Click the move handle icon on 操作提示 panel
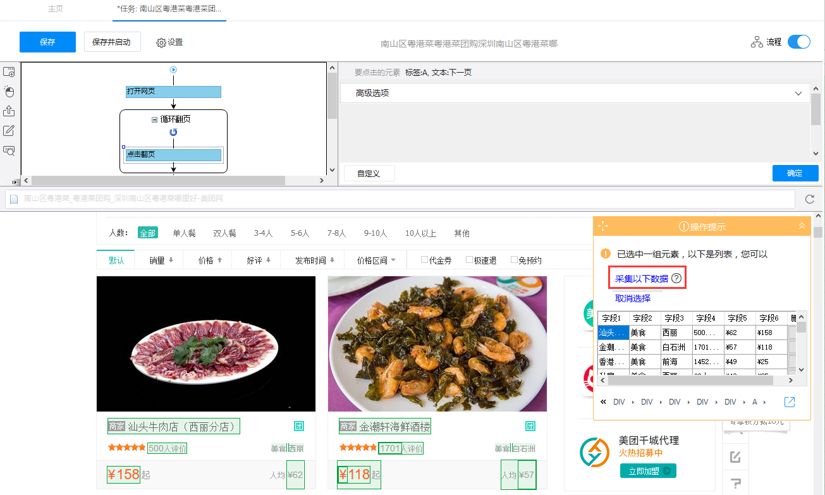825x495 pixels. pyautogui.click(x=602, y=226)
